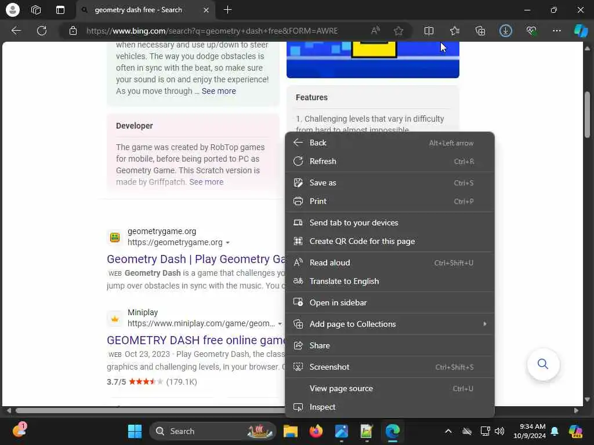594x445 pixels.
Task: Expand miniplay.com URL dropdown arrow
Action: coord(280,324)
